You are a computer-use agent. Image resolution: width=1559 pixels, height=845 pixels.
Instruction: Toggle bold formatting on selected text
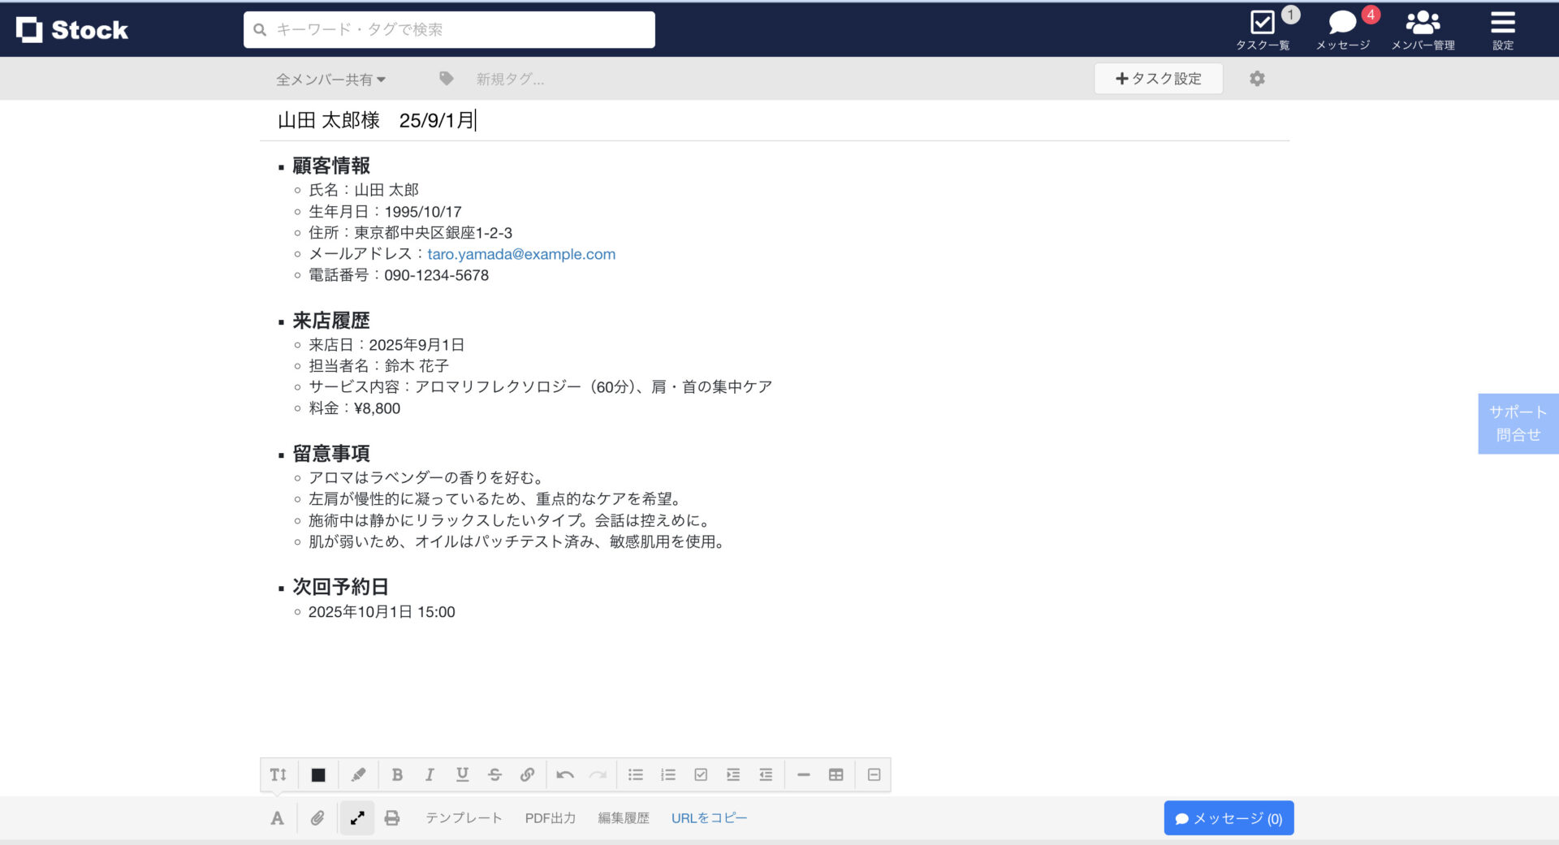[x=397, y=774]
